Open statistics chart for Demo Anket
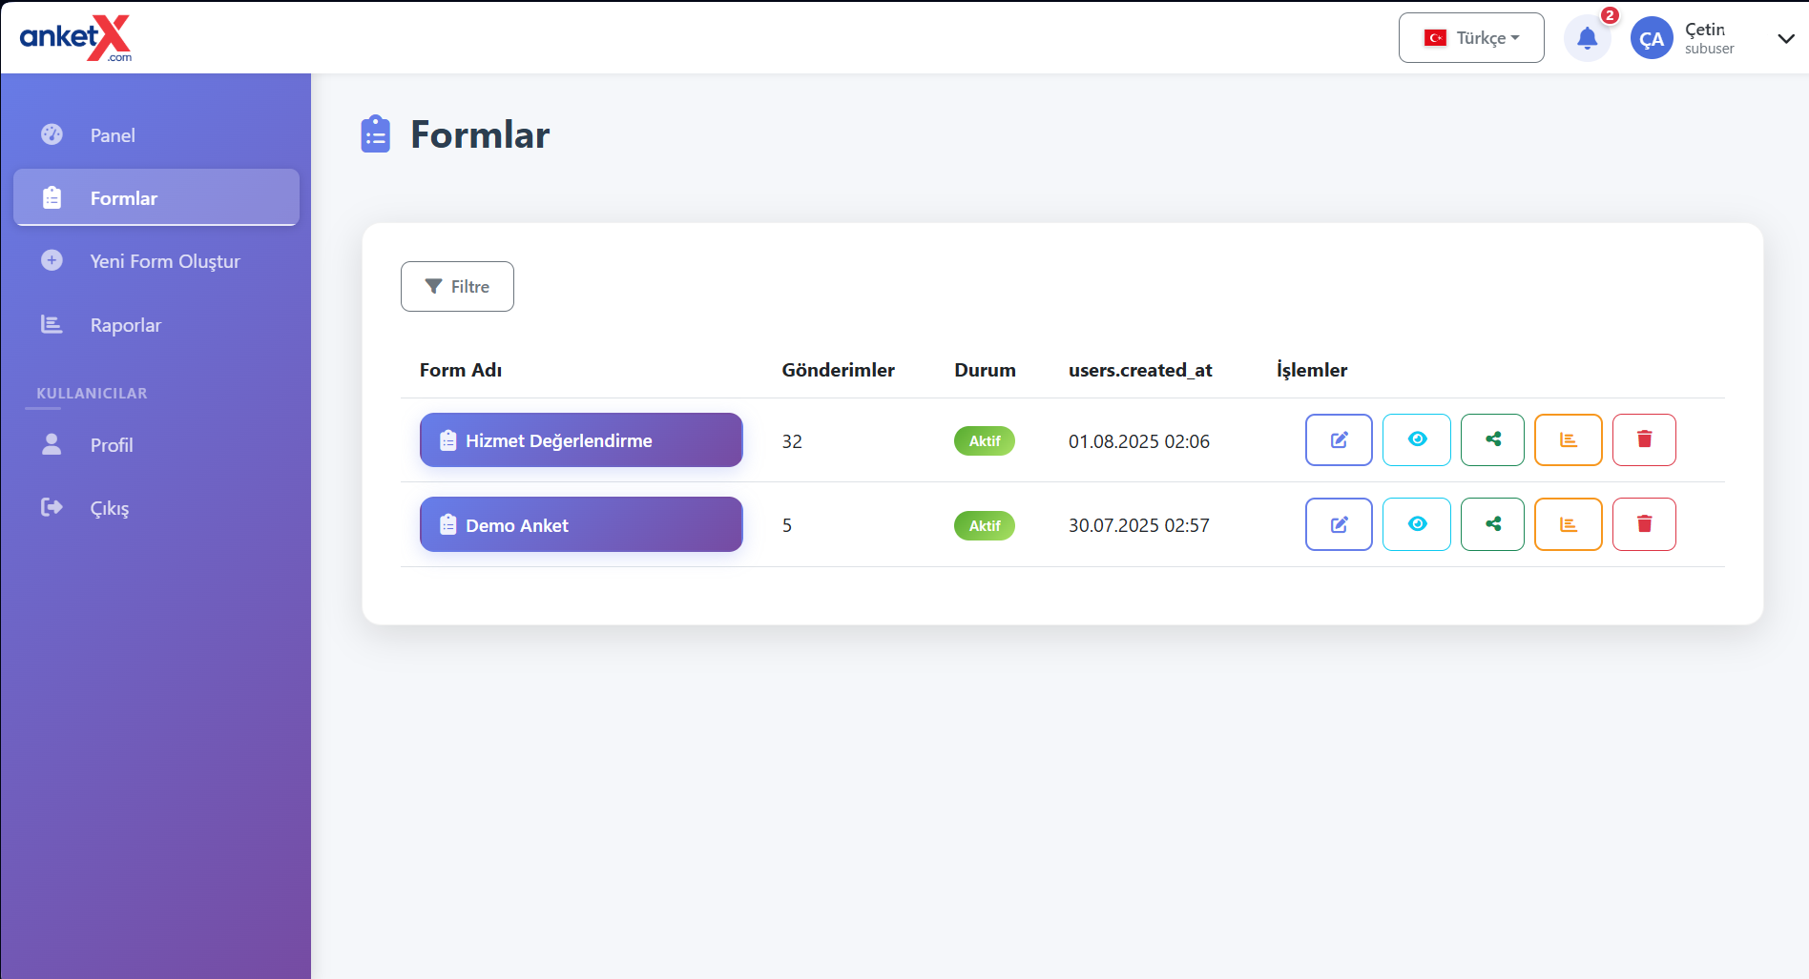 1568,524
